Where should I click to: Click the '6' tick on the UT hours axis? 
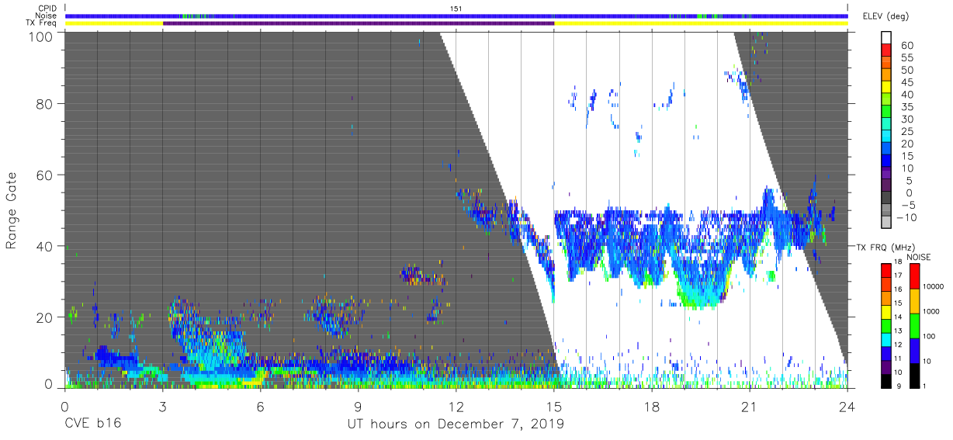[x=261, y=406]
